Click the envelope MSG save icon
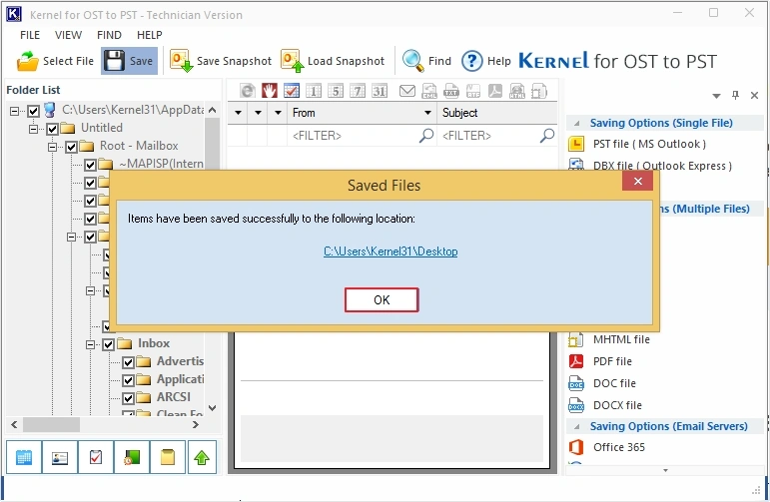Image resolution: width=770 pixels, height=502 pixels. (x=407, y=91)
